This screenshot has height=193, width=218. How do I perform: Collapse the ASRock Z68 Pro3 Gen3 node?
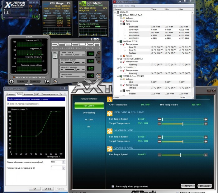click(x=118, y=15)
